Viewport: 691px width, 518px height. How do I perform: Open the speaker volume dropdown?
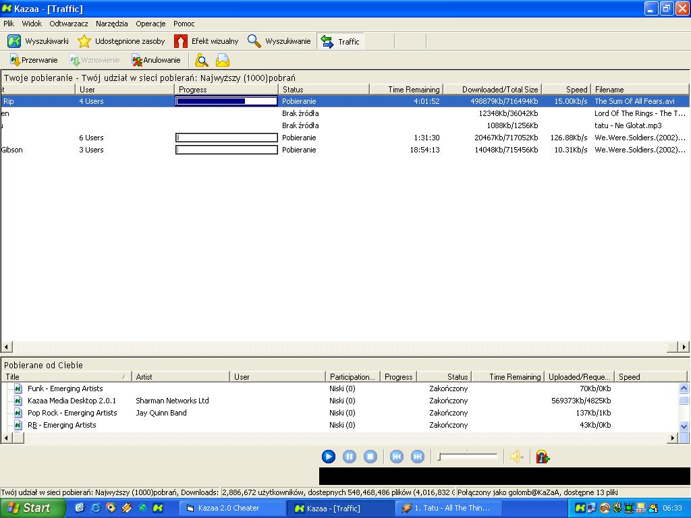coord(516,457)
